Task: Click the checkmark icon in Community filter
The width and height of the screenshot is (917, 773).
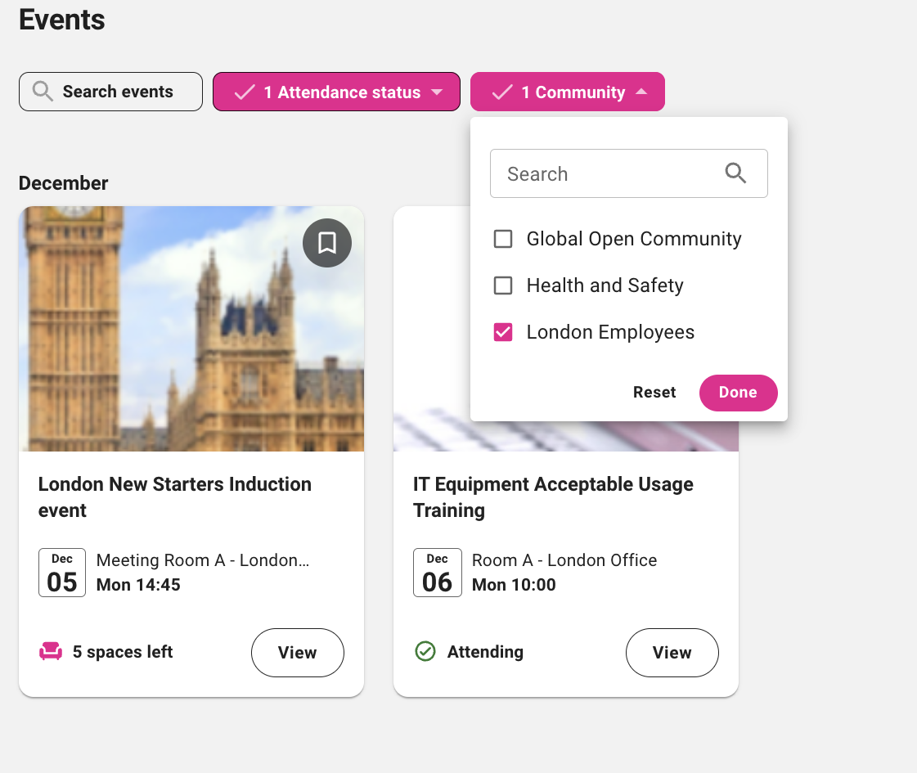Action: [x=502, y=92]
